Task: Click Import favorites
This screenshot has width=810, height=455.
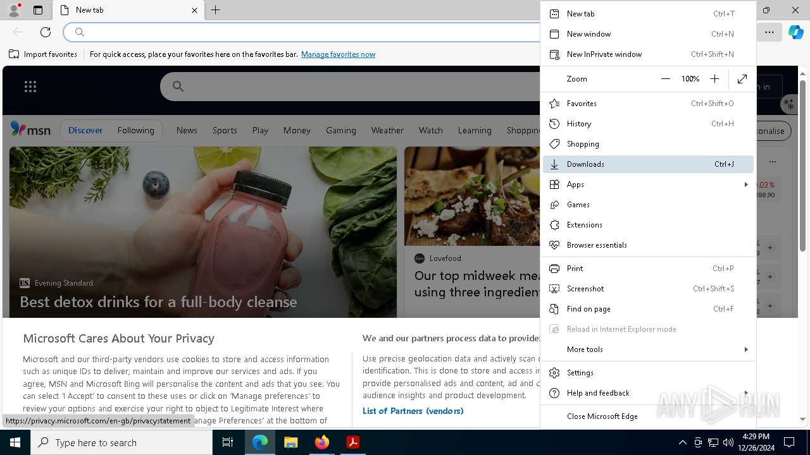Action: coord(43,54)
